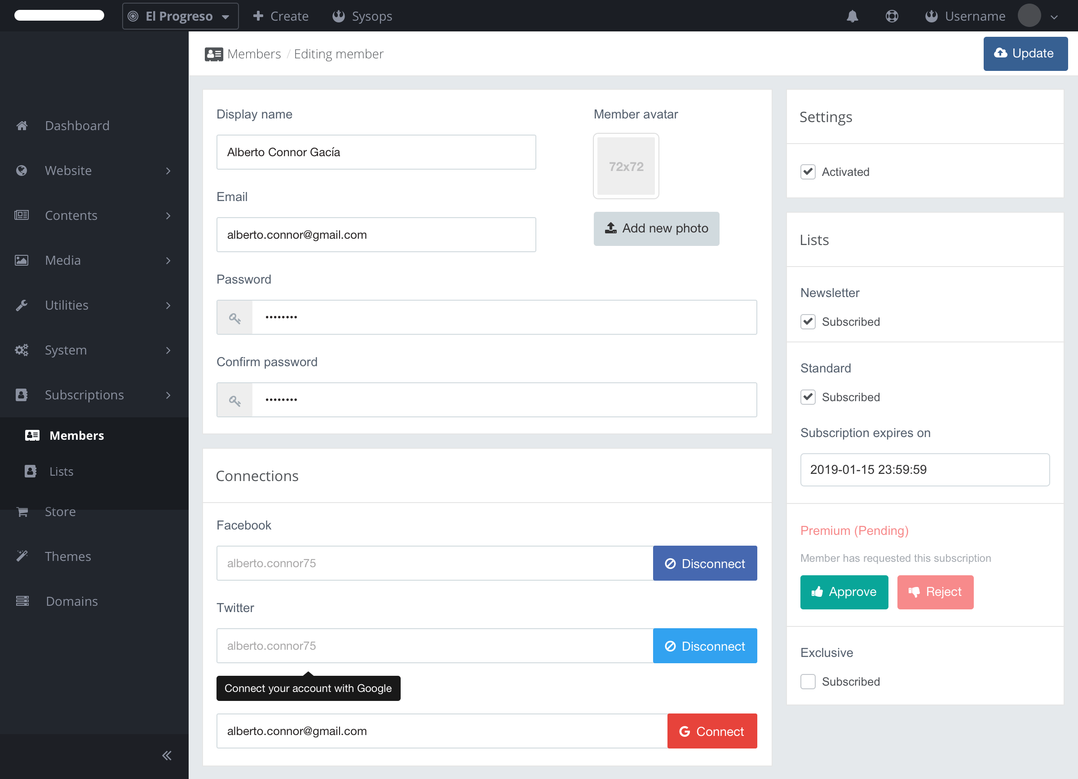Open the help lifebuoy icon

(x=892, y=16)
